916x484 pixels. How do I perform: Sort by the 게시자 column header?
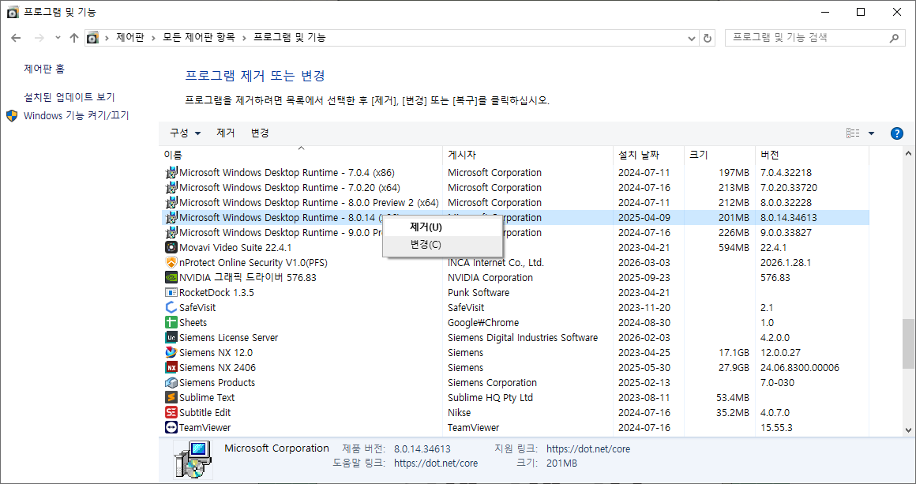coord(527,155)
